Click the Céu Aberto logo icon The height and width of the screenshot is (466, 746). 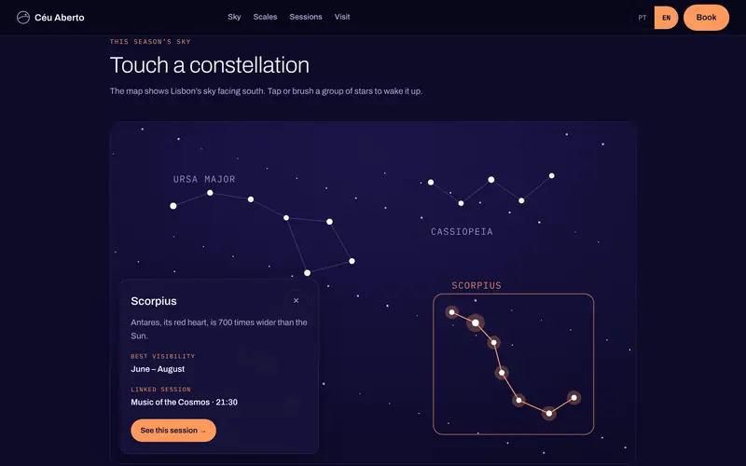point(22,18)
